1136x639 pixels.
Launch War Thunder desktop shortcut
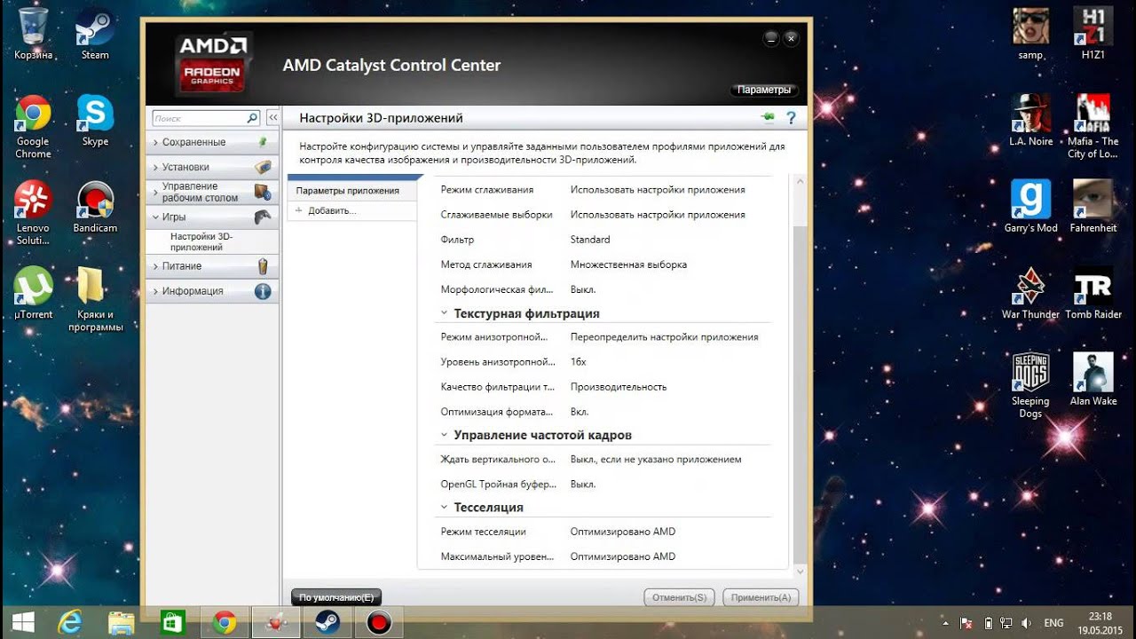tap(1030, 294)
